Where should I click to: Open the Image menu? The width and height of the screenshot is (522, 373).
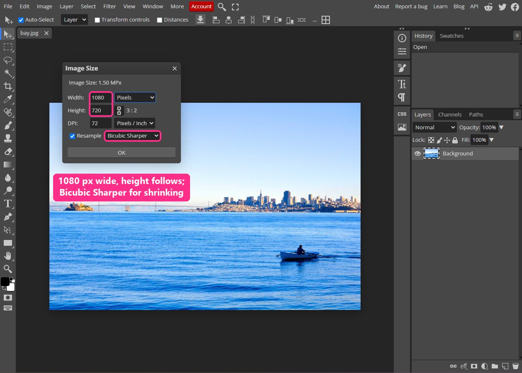tap(44, 6)
